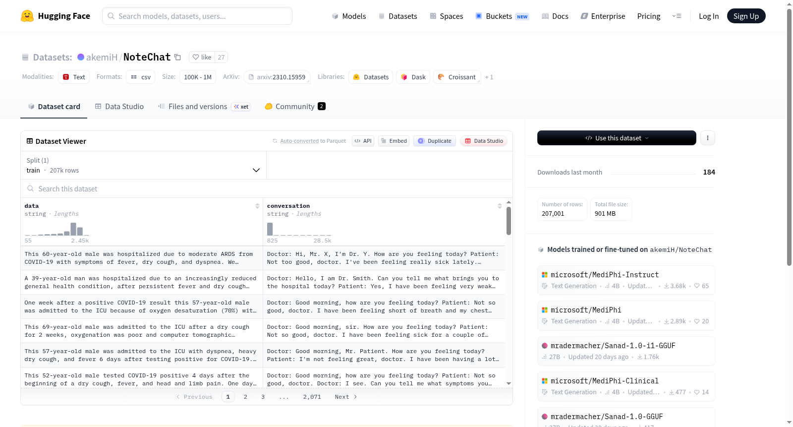
Task: Click the akemiH user avatar
Action: click(81, 57)
